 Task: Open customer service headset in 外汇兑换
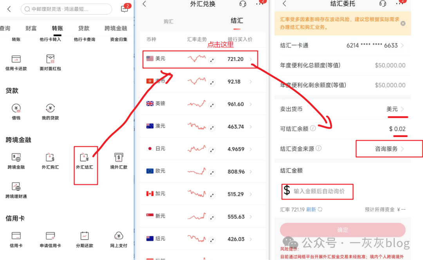242,4
